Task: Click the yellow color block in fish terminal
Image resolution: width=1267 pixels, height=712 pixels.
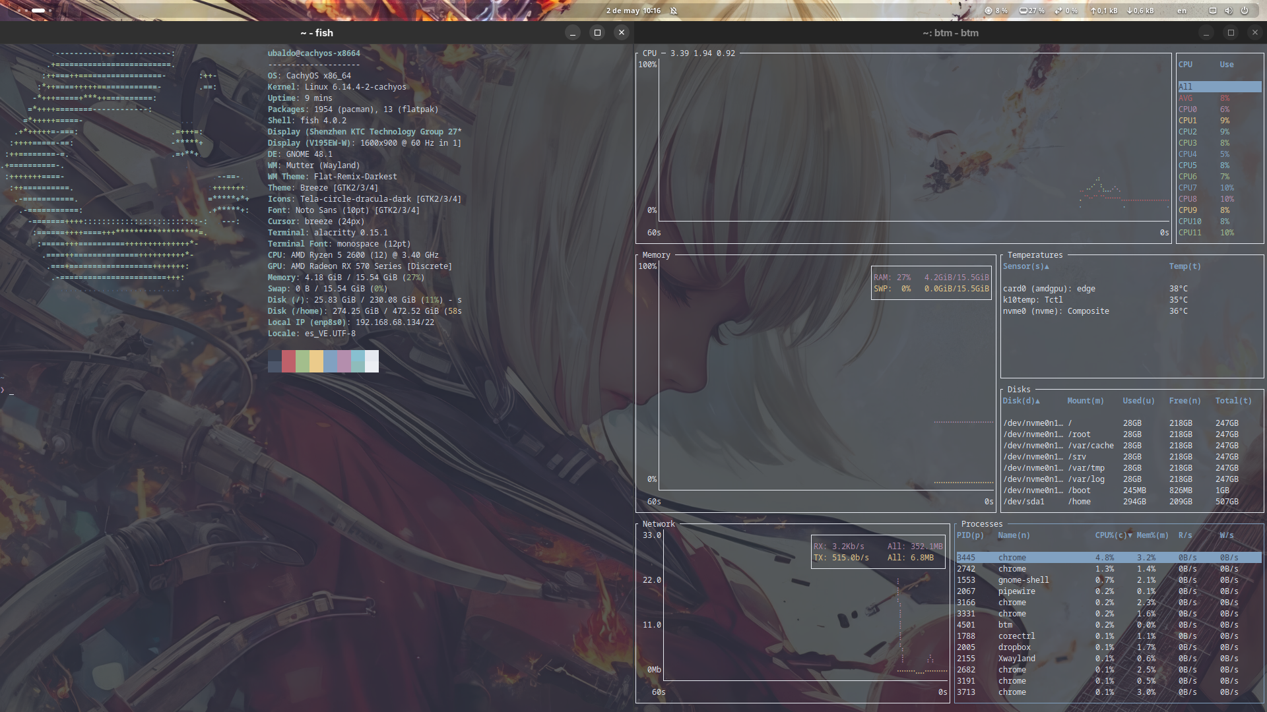Action: point(316,361)
